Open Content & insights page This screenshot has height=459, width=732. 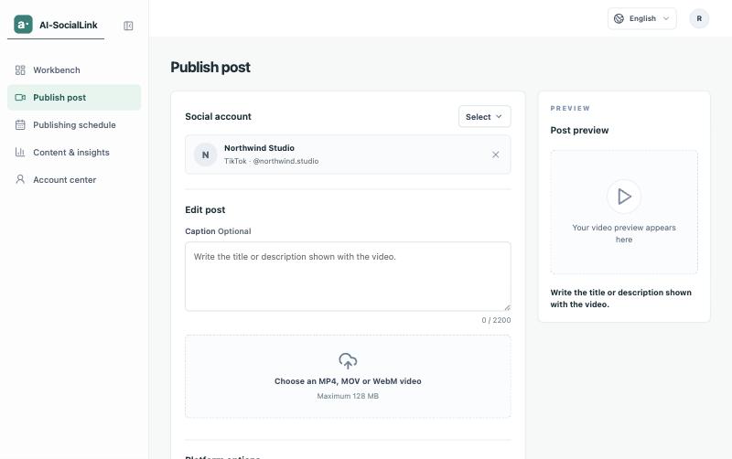[x=74, y=152]
